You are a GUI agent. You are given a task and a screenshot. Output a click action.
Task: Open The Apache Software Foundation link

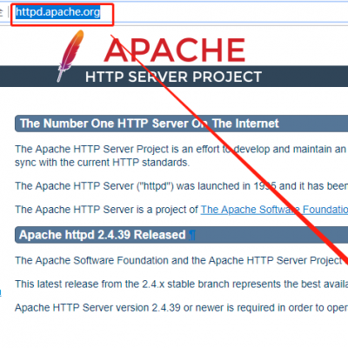(274, 210)
